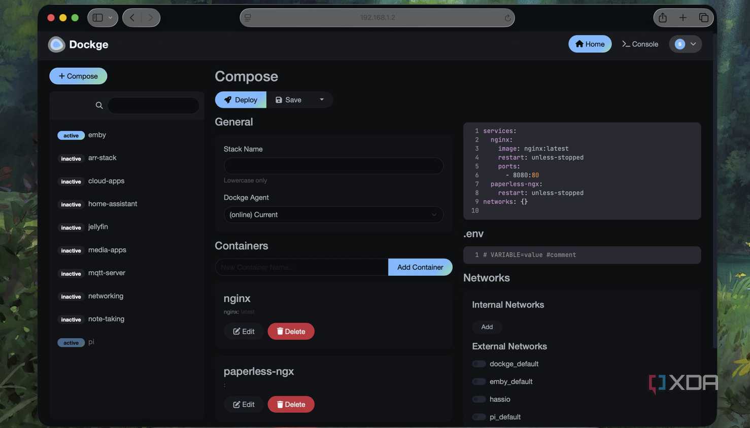Open the Dockge Agent selector

click(x=333, y=215)
